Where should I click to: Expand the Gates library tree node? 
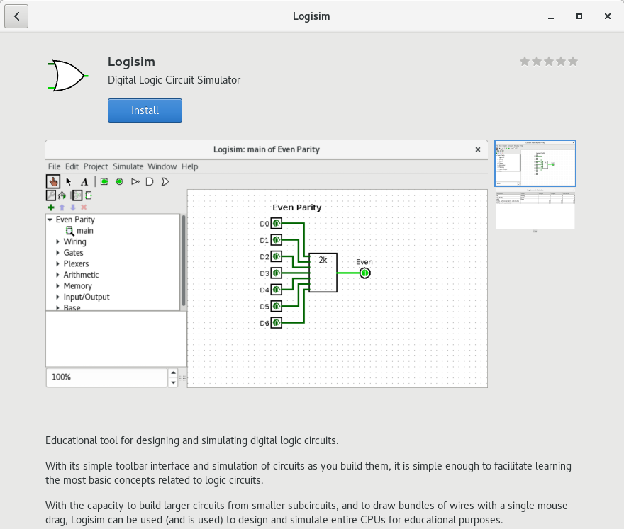point(58,253)
